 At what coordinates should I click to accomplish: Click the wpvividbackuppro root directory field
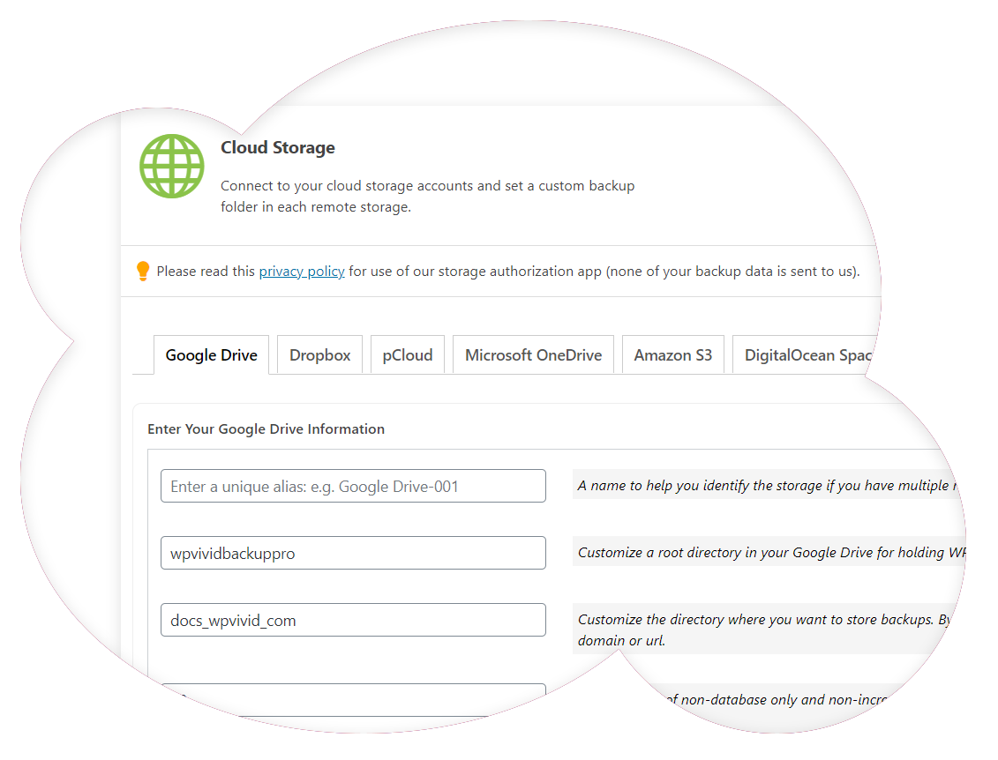[x=353, y=553]
